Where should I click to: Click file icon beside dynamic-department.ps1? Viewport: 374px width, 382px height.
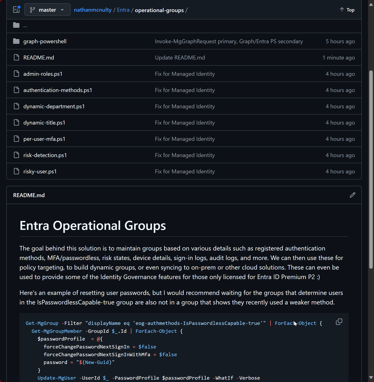click(16, 106)
